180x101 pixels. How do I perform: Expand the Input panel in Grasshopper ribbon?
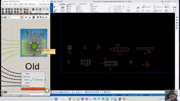24,14
